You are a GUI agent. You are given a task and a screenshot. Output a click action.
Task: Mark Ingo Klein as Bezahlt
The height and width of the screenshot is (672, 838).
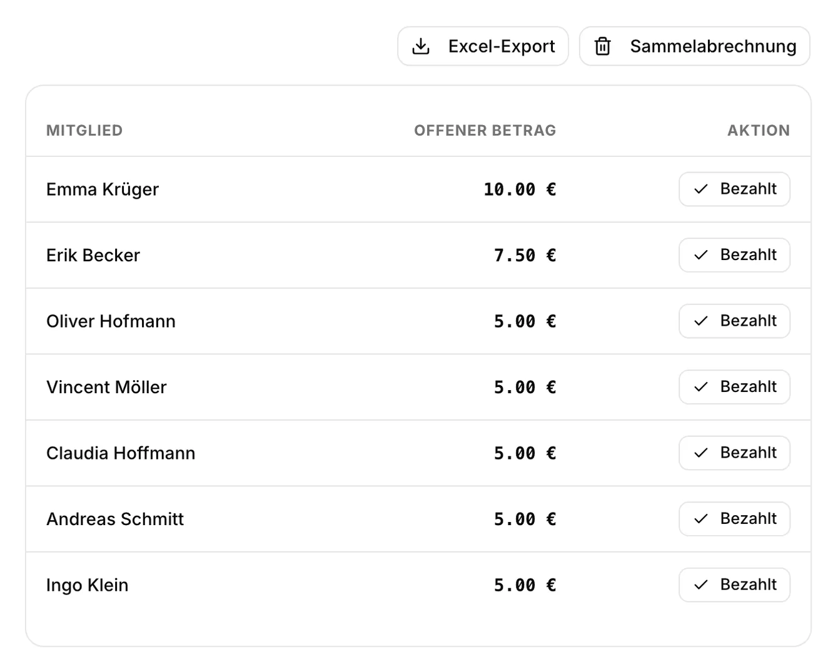point(734,585)
